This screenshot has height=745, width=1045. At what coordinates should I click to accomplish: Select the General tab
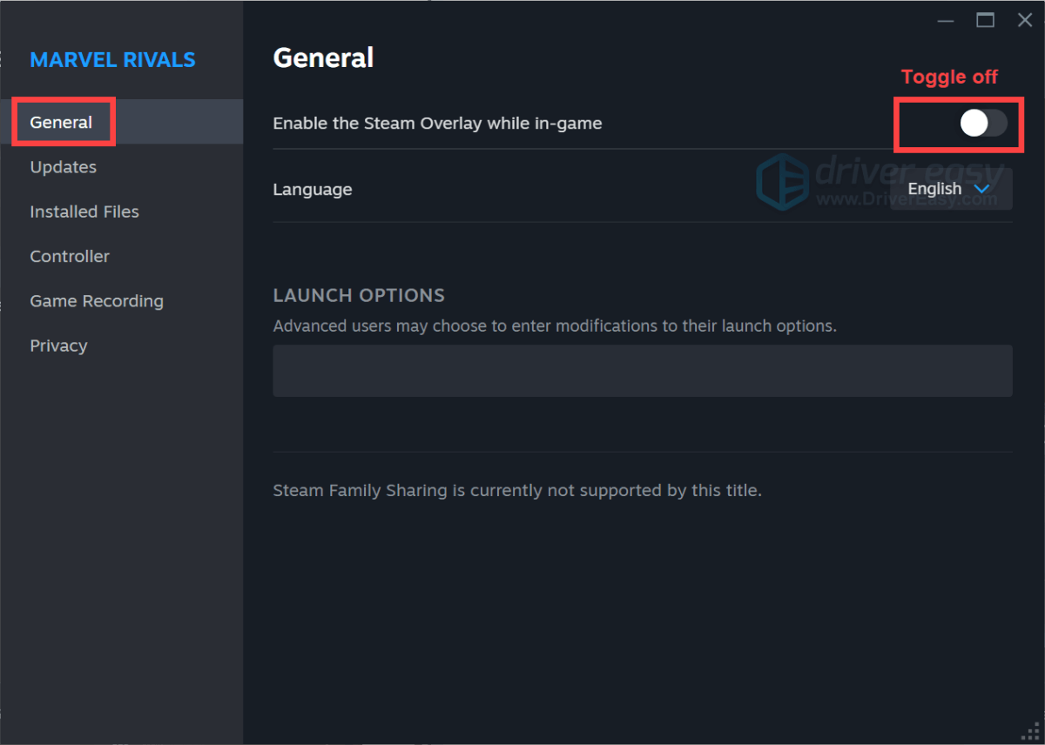click(61, 122)
